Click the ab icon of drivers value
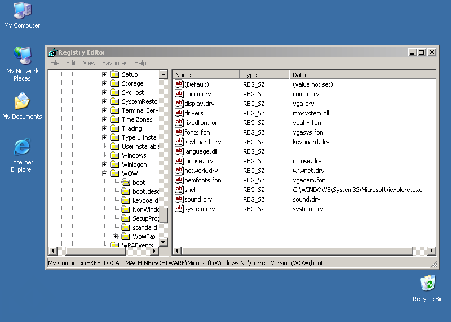The width and height of the screenshot is (451, 322). (x=179, y=113)
